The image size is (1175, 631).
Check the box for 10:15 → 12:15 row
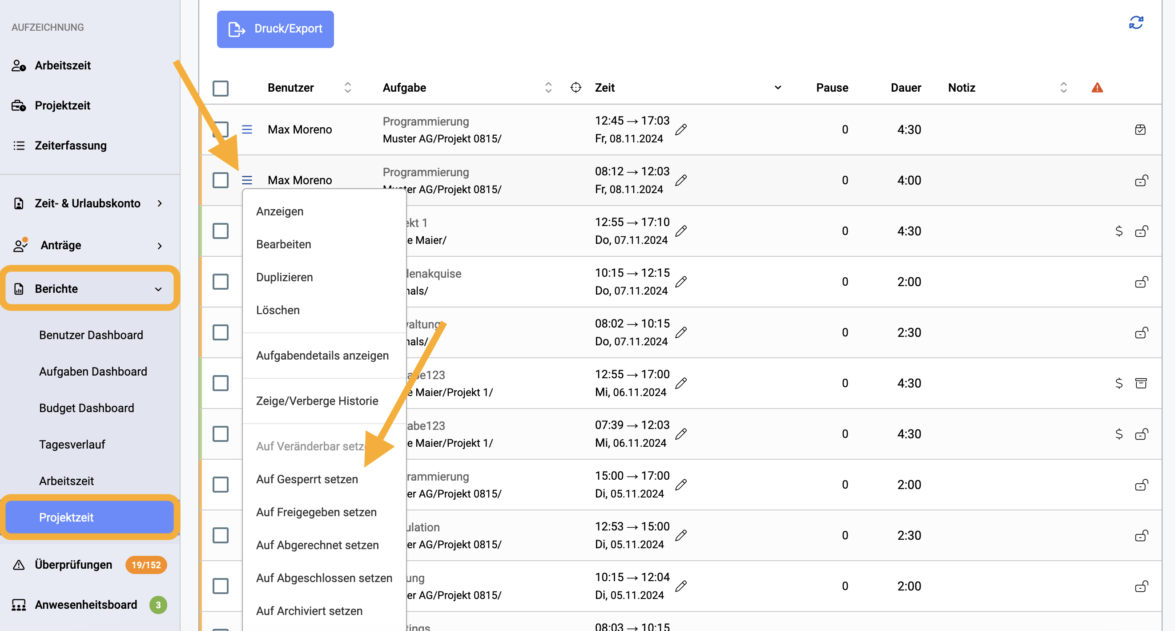220,282
